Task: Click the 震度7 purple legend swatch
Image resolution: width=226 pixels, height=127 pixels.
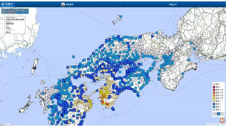Action: click(x=214, y=87)
